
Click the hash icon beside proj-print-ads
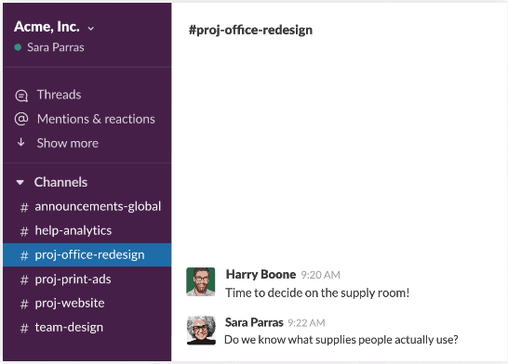24,279
